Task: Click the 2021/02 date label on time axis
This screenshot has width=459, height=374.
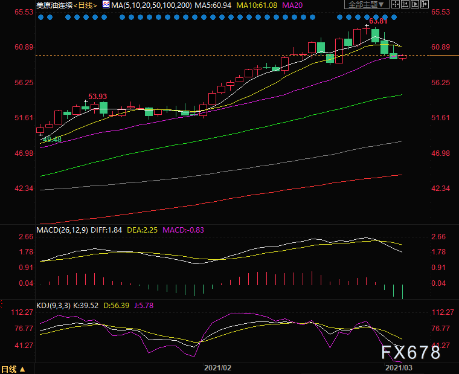Action: [217, 367]
